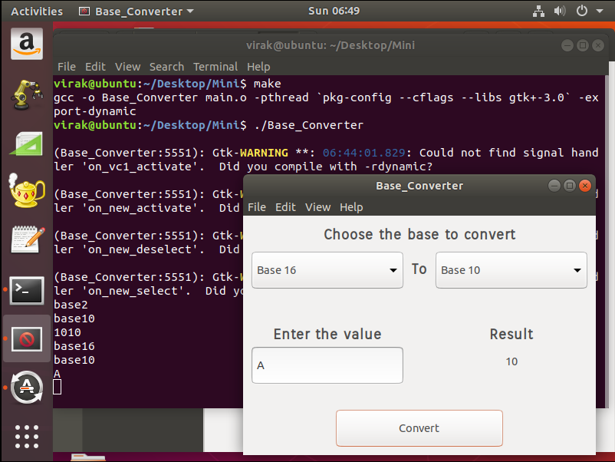The image size is (615, 462).
Task: Click the 'Choose the base to convert' heading
Action: (x=419, y=234)
